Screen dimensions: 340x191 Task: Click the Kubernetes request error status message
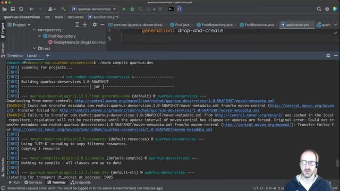85,188
